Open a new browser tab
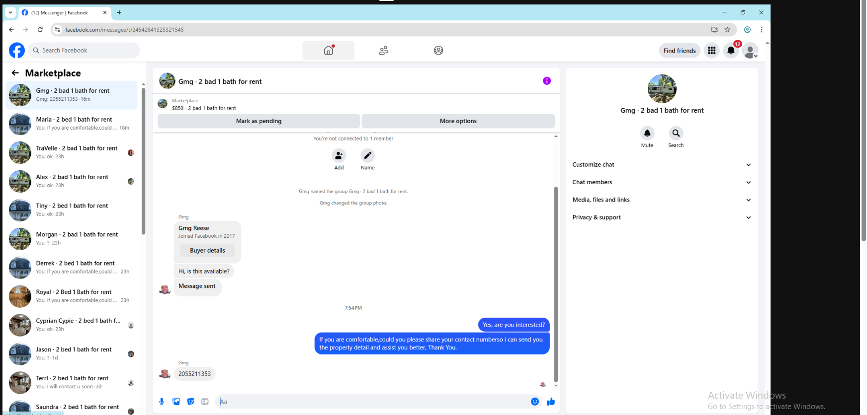 (x=119, y=12)
